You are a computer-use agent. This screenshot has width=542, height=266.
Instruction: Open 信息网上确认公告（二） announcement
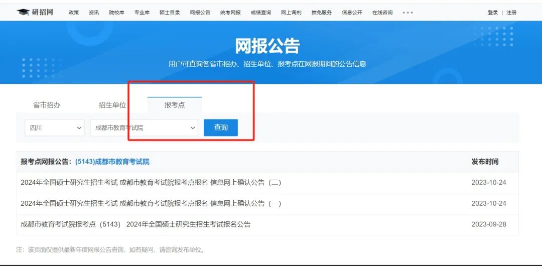tap(151, 183)
